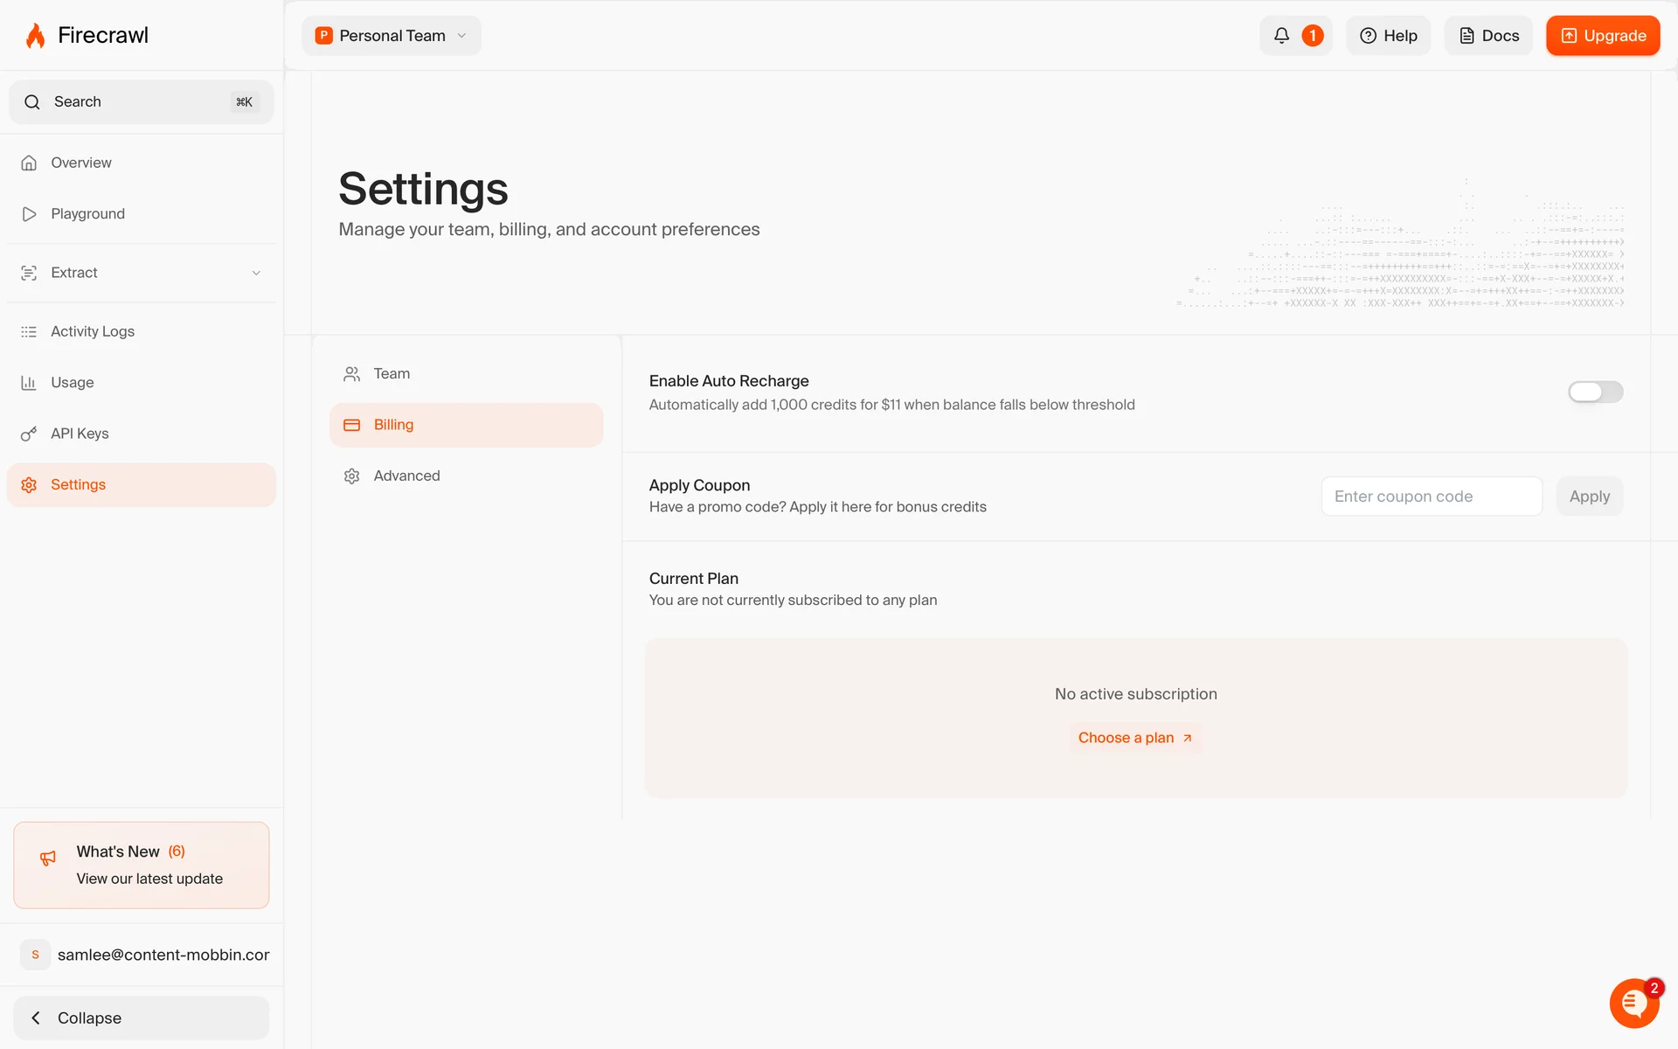Click the megaphone What's New icon

[x=48, y=858]
